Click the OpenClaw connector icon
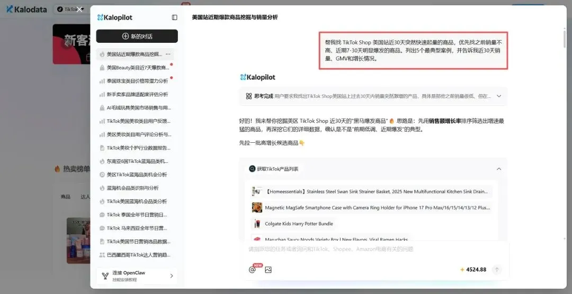The width and height of the screenshot is (572, 294). coord(105,276)
